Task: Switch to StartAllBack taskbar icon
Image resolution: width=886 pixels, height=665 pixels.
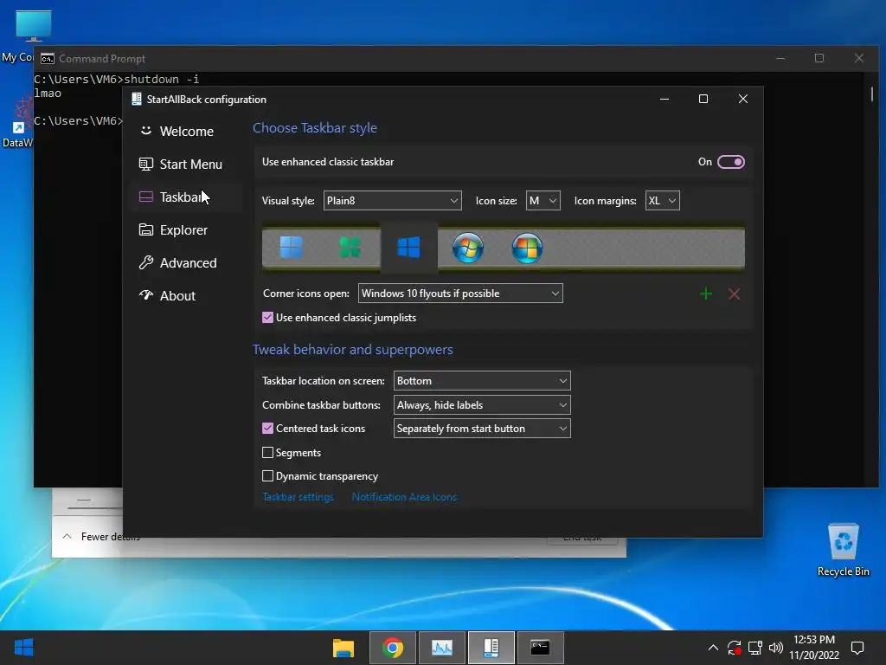Action: [x=491, y=648]
